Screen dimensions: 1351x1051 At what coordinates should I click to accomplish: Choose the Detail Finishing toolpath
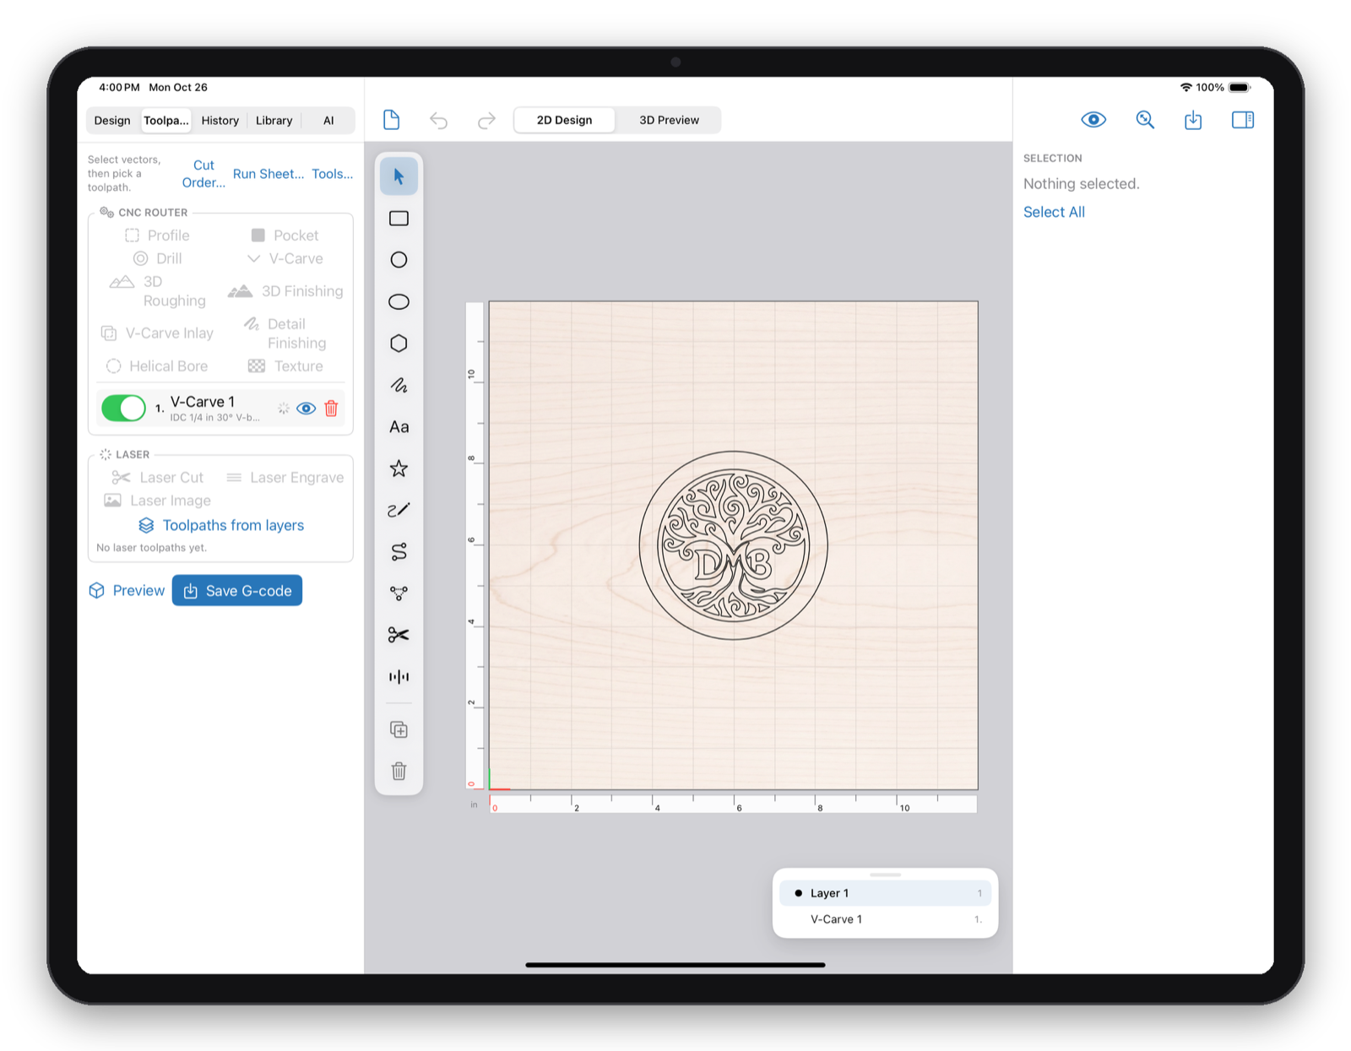point(285,333)
